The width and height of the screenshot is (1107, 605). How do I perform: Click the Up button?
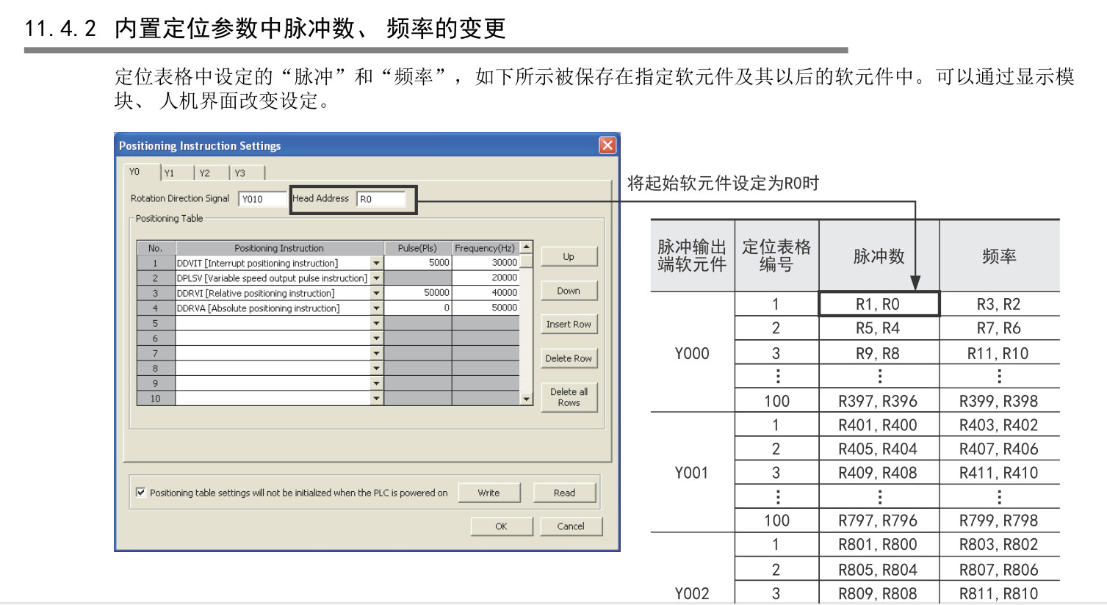[x=569, y=256]
